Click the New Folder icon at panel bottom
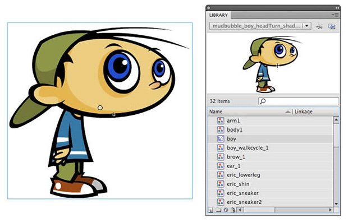 pyautogui.click(x=218, y=210)
